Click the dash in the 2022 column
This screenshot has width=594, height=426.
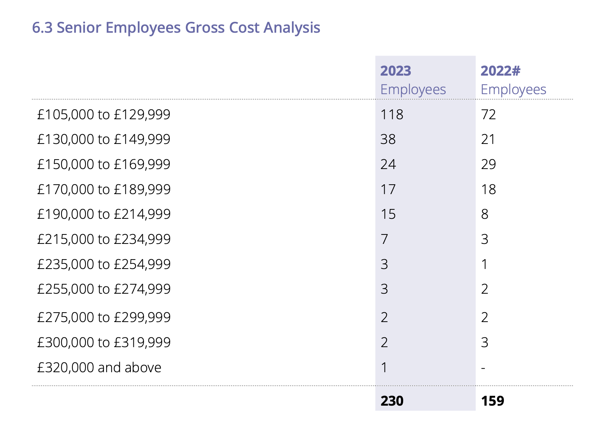pos(483,368)
